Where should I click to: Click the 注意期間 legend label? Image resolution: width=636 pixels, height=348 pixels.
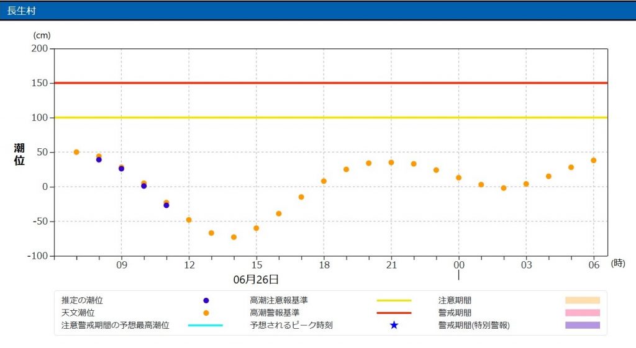(455, 301)
